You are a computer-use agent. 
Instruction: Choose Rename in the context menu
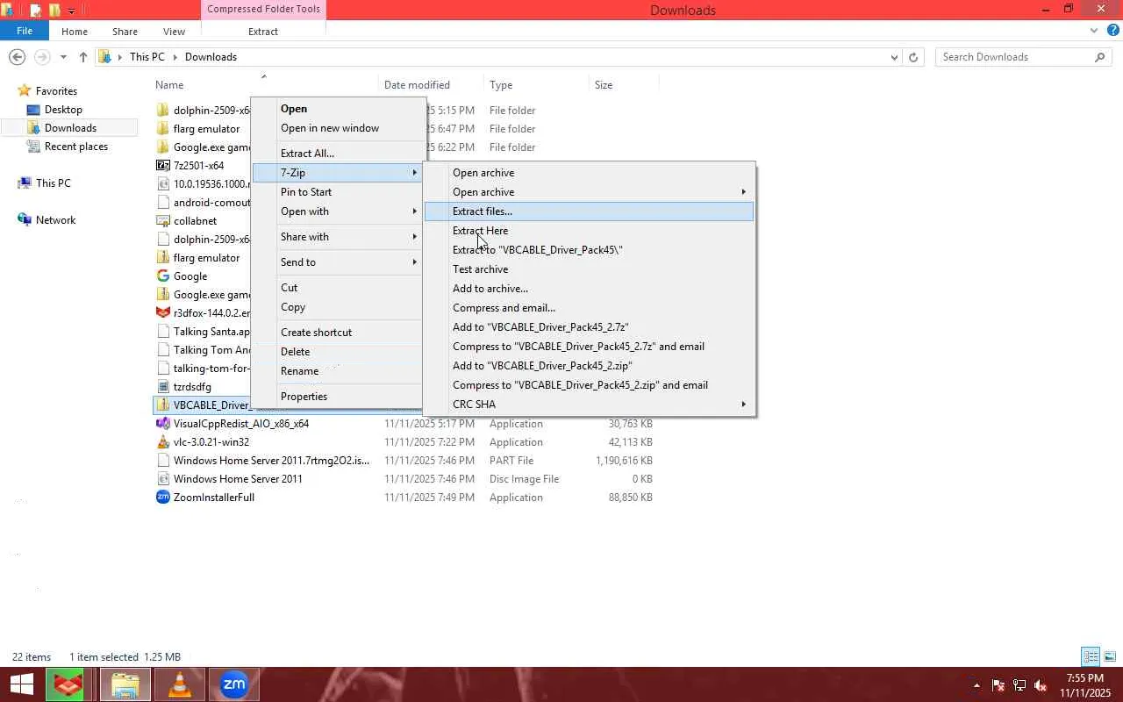pyautogui.click(x=339, y=371)
